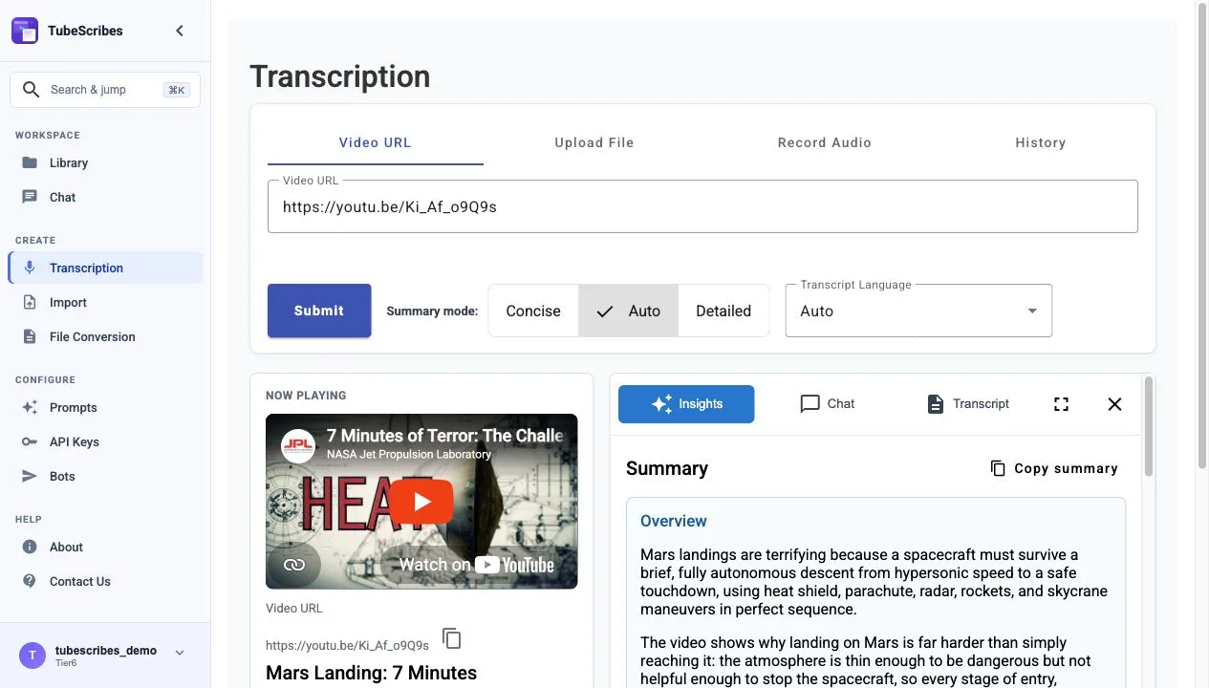Screen dimensions: 1209x688
Task: Select Auto summary mode
Action: [628, 311]
